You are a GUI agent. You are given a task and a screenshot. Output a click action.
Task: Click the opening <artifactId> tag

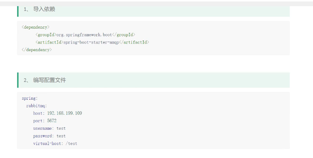coord(49,42)
